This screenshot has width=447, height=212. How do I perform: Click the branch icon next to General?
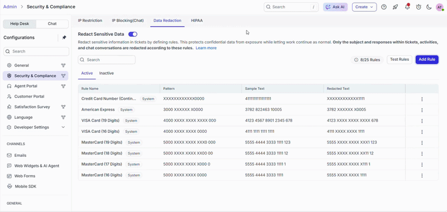point(63,65)
